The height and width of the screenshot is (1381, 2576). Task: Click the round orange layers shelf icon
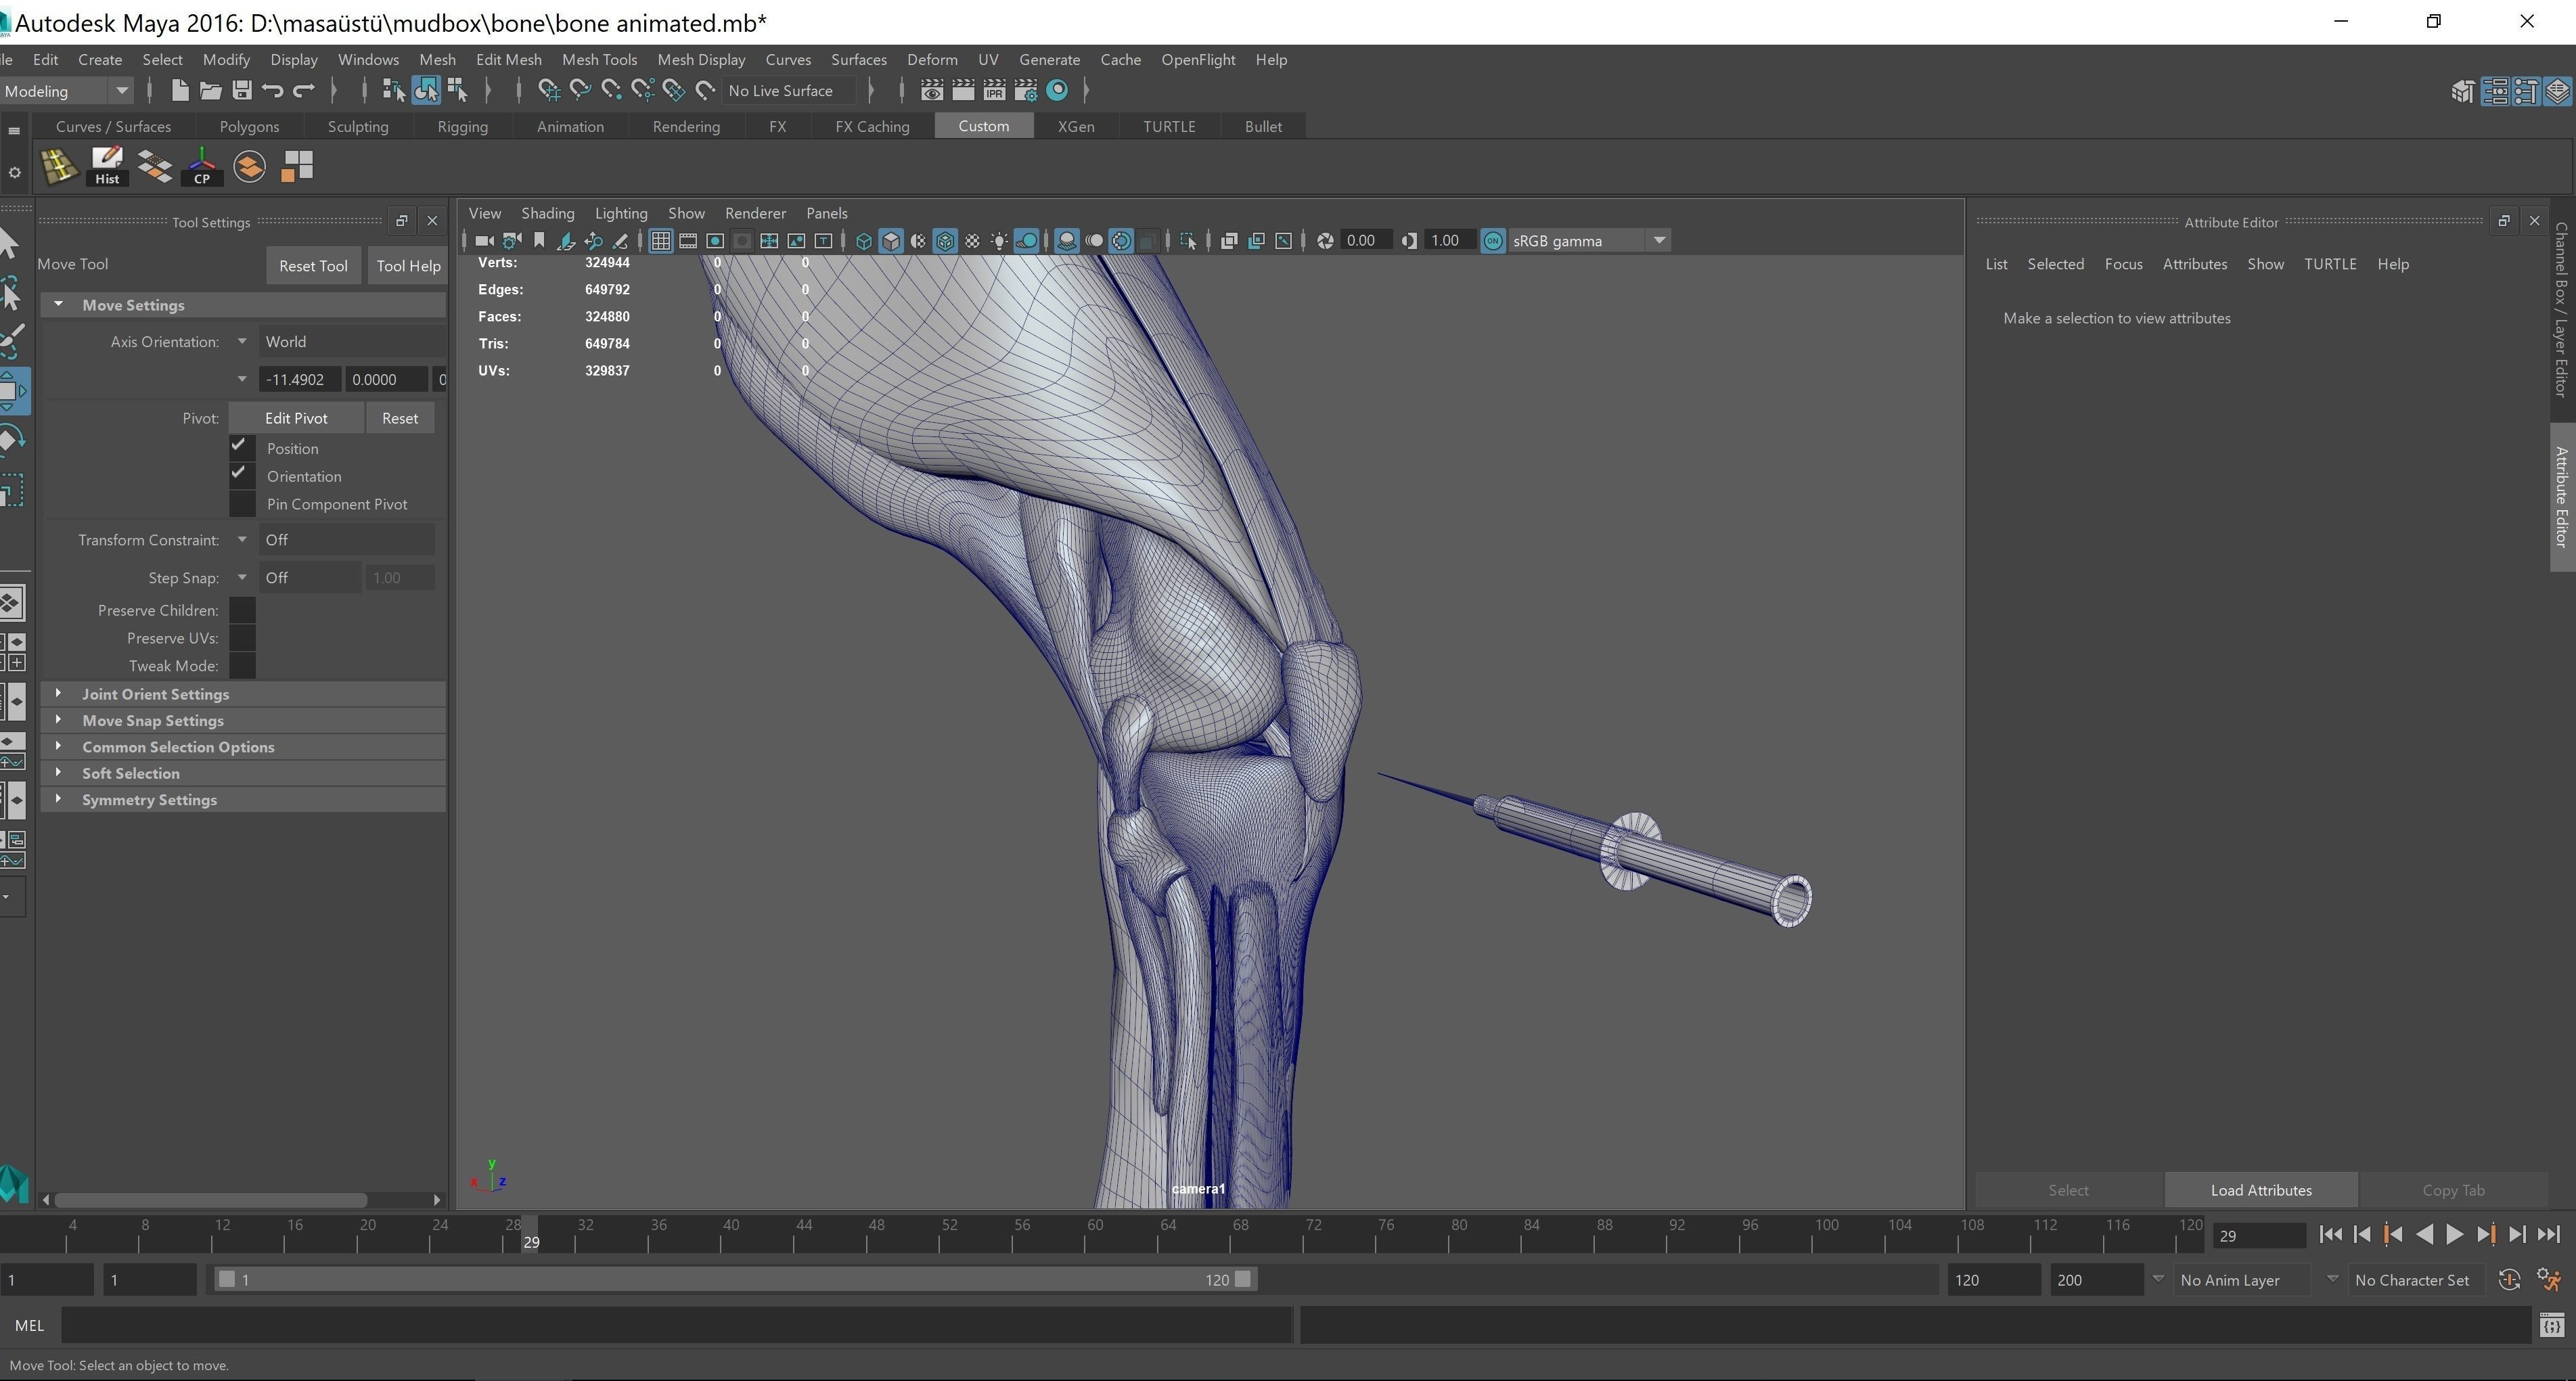click(x=249, y=166)
